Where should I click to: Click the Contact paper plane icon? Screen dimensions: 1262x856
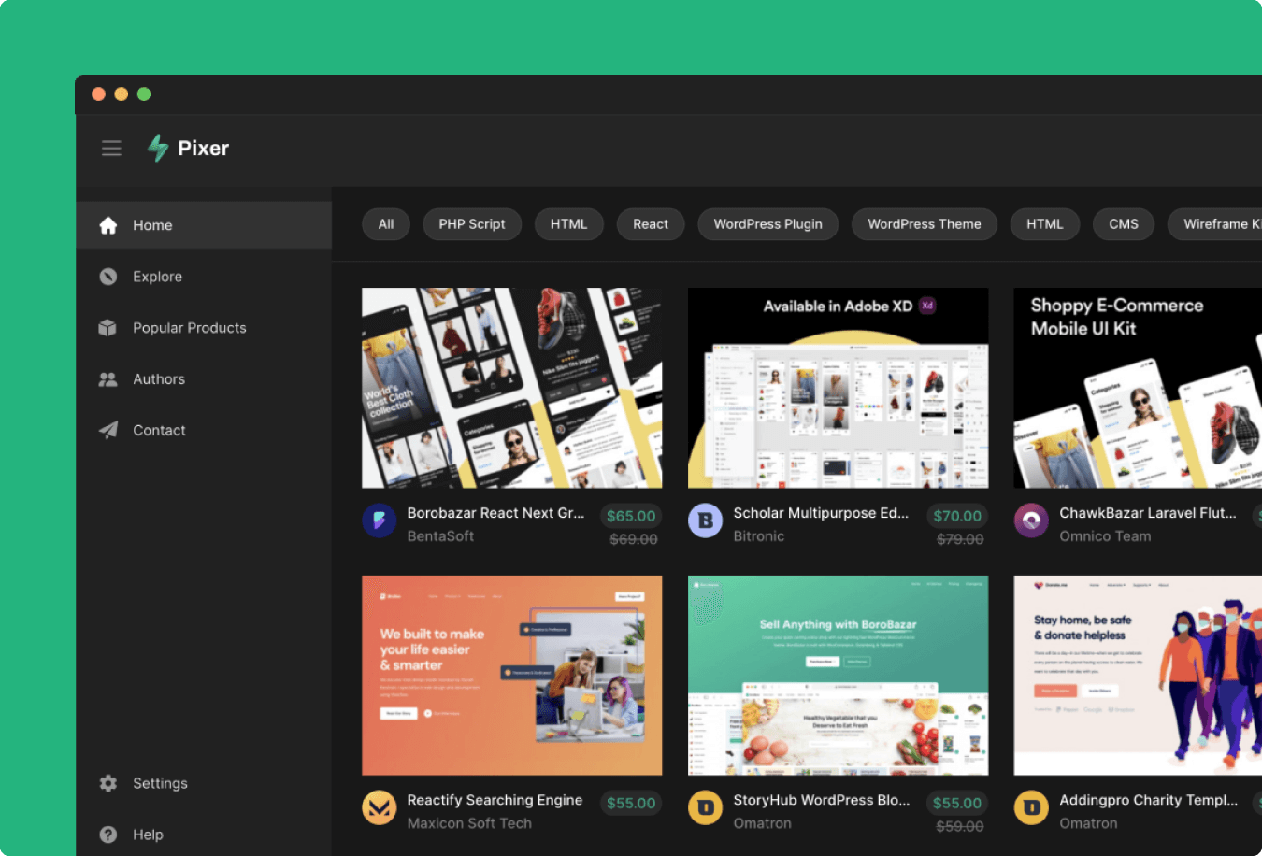click(108, 430)
